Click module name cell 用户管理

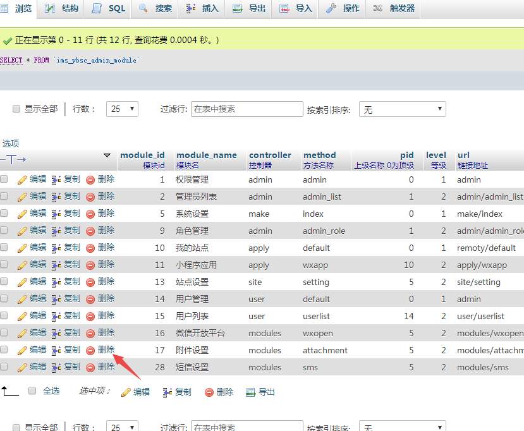[192, 299]
